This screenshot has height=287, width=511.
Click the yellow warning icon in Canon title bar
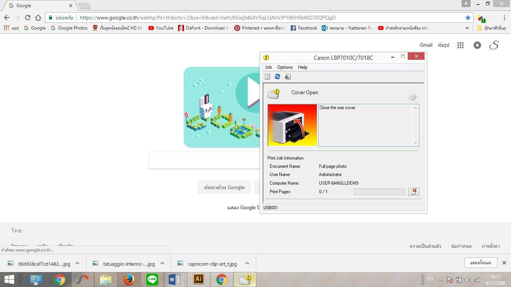(x=266, y=58)
